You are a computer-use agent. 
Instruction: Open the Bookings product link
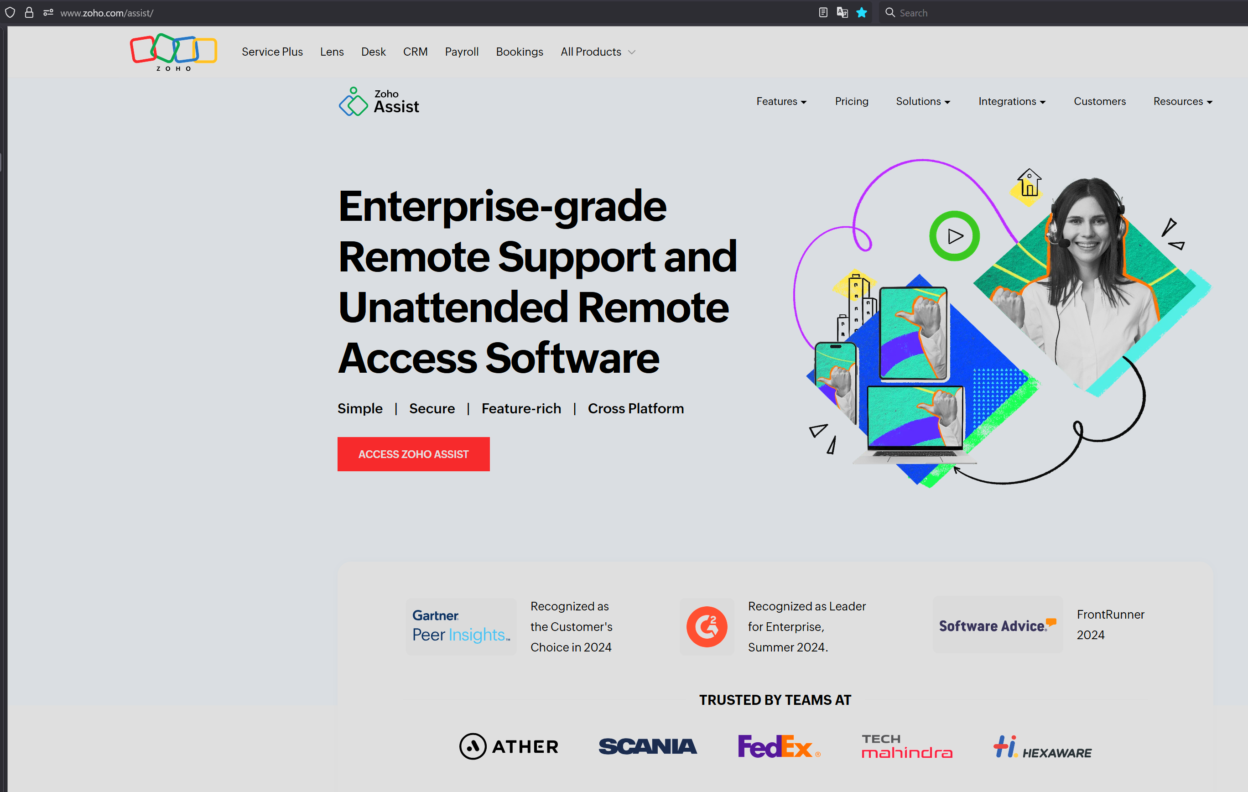pyautogui.click(x=519, y=52)
